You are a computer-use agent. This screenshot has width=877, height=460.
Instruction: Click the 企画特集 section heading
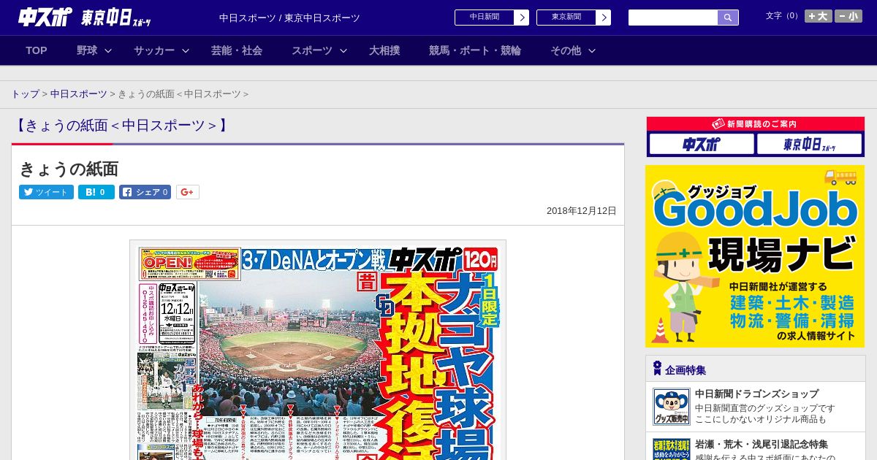point(686,370)
